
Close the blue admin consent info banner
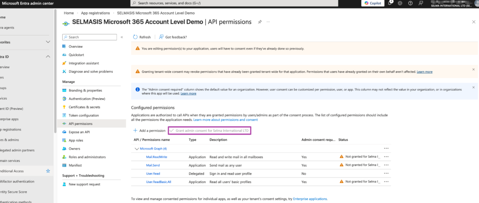(473, 87)
